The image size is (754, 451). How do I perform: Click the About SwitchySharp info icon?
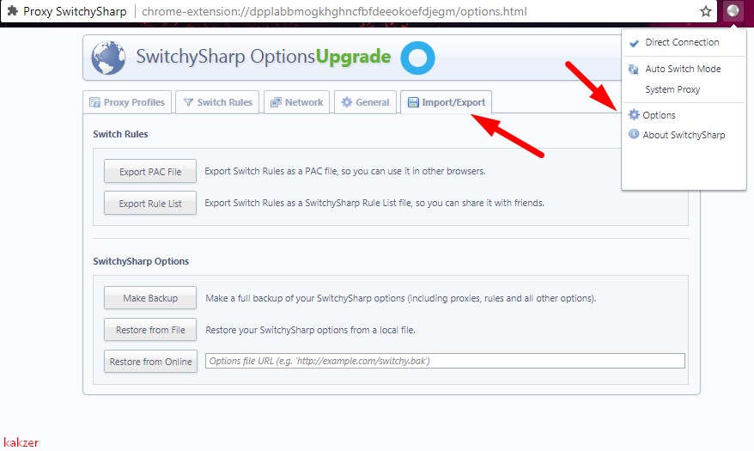[x=634, y=134]
